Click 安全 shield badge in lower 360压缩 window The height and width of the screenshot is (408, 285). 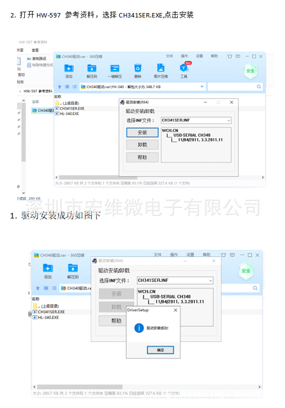tap(246, 271)
